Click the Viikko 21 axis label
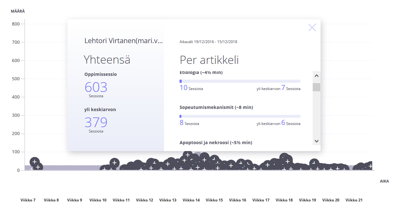 pyautogui.click(x=354, y=200)
